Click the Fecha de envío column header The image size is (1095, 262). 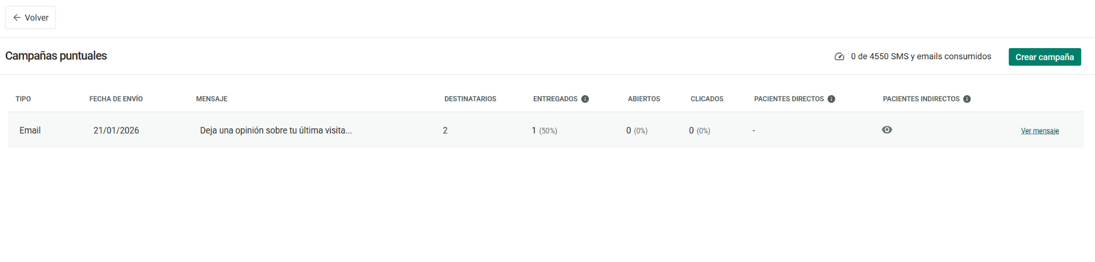click(116, 99)
